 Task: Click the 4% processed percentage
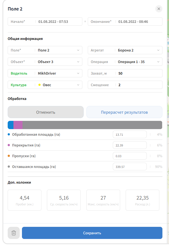coord(159,135)
